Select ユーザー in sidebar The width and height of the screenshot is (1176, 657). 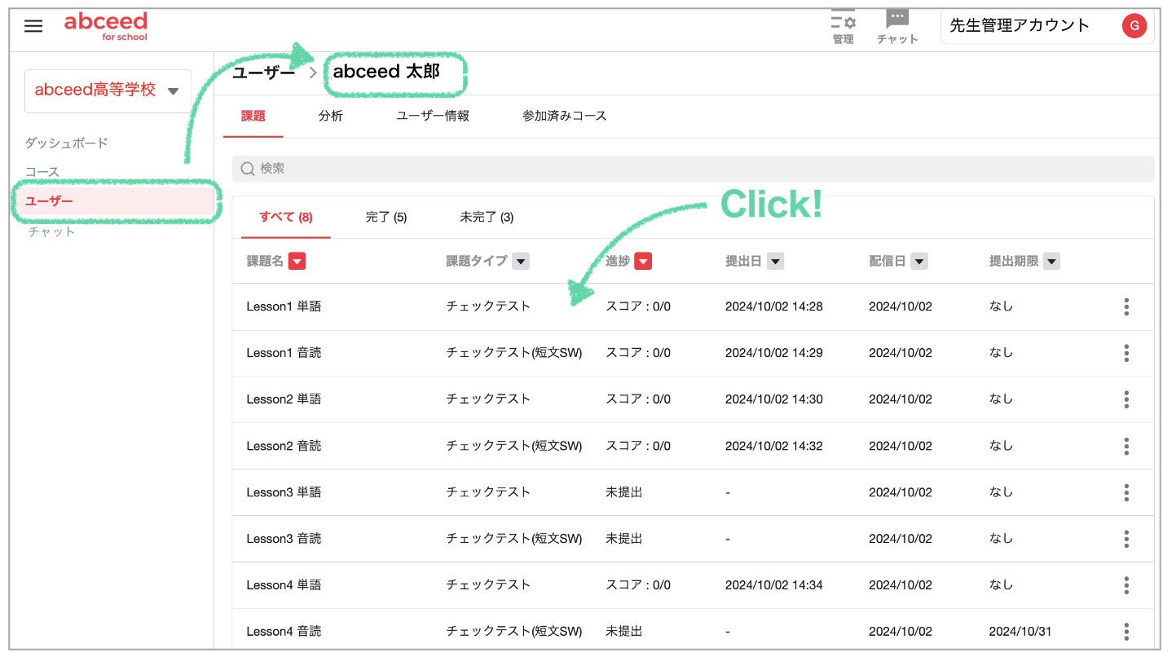click(x=116, y=201)
